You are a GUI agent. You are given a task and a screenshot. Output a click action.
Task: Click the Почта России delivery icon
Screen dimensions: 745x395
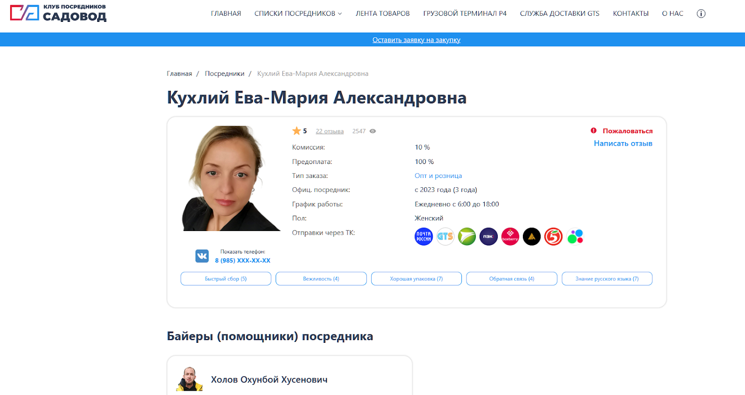(x=423, y=237)
